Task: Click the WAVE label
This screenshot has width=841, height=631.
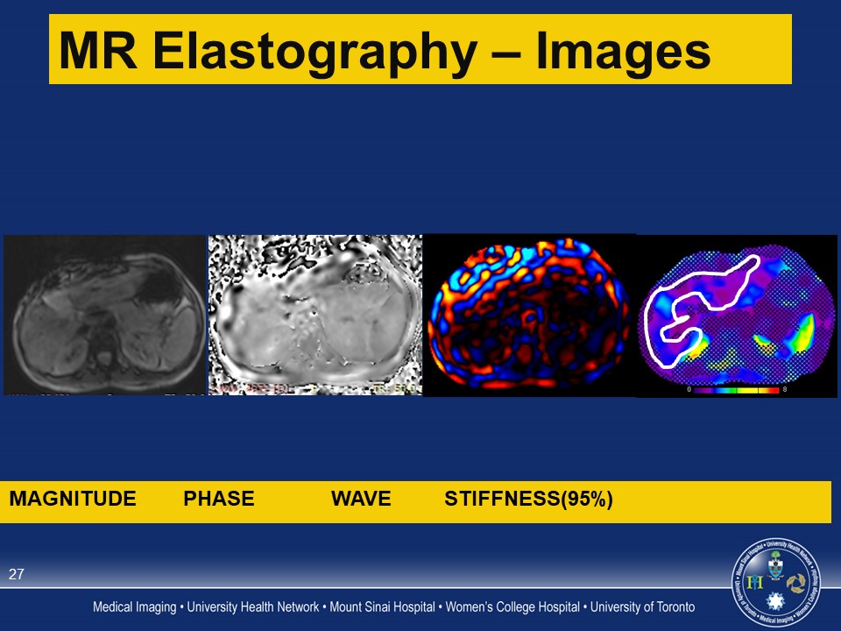Action: point(360,500)
